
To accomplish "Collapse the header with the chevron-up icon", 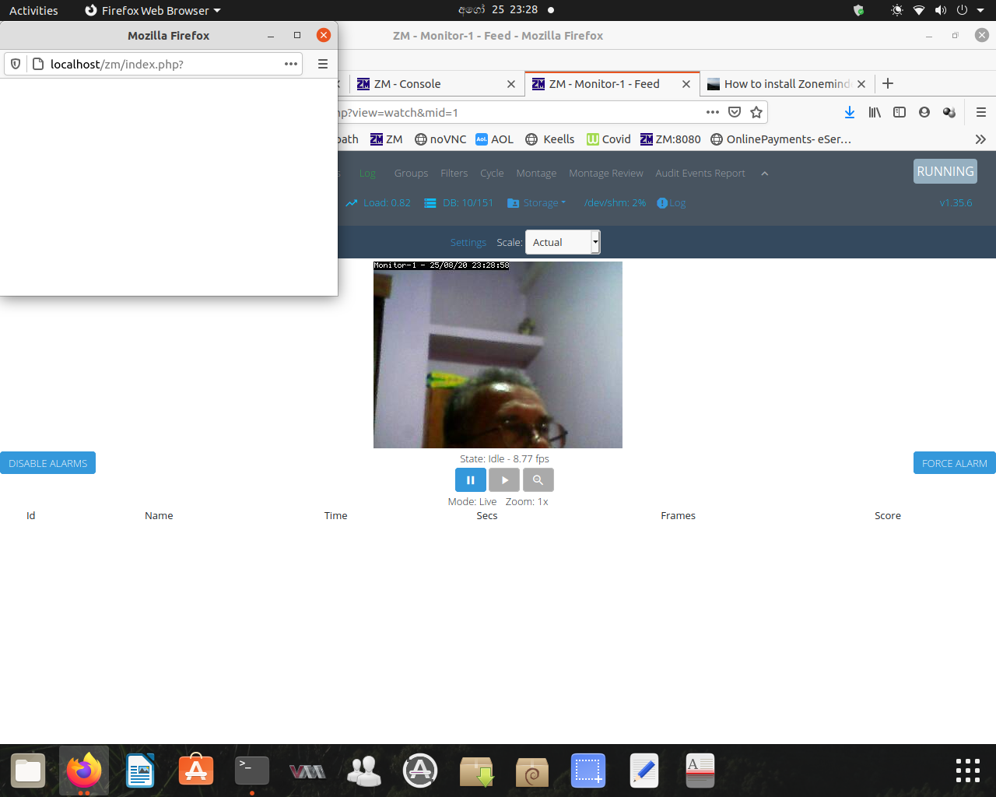I will [765, 174].
